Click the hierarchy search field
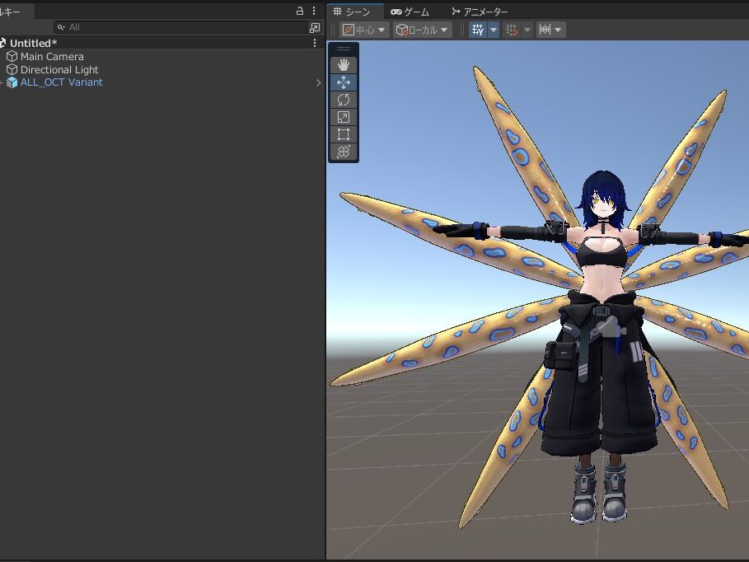 tap(181, 27)
